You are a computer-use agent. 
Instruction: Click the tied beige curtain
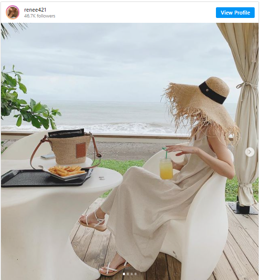[x=245, y=115]
